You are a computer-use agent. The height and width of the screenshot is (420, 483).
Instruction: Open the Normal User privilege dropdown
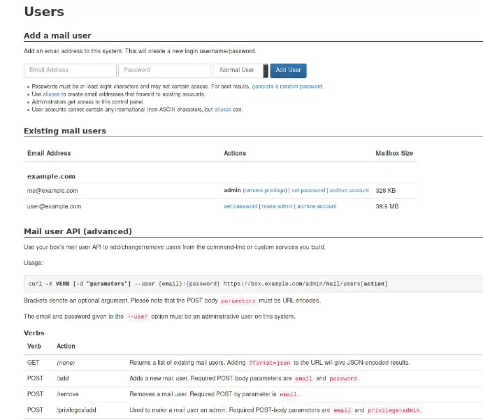coord(240,70)
